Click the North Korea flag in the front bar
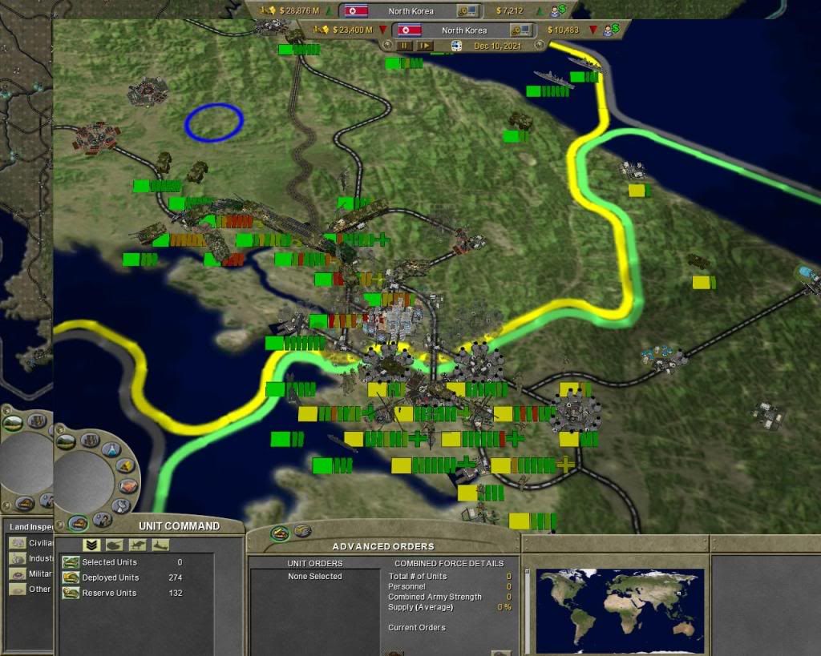821x656 pixels. pos(410,30)
